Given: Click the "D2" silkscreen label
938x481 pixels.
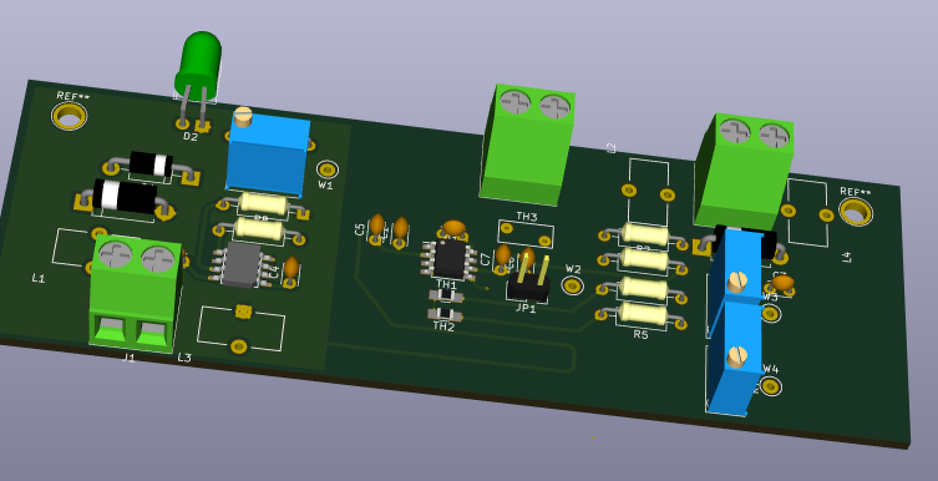Looking at the screenshot, I should point(191,137).
